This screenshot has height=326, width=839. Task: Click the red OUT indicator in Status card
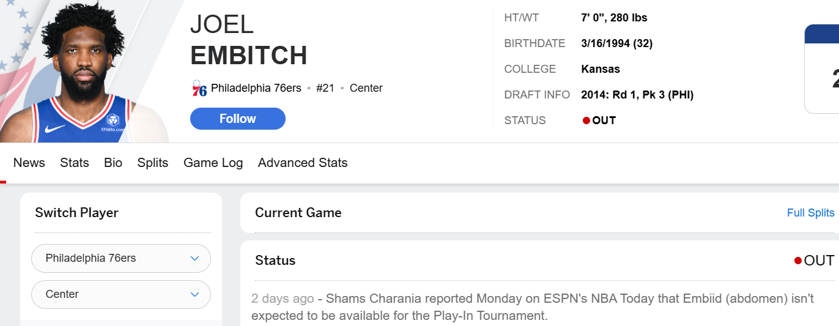pyautogui.click(x=797, y=261)
